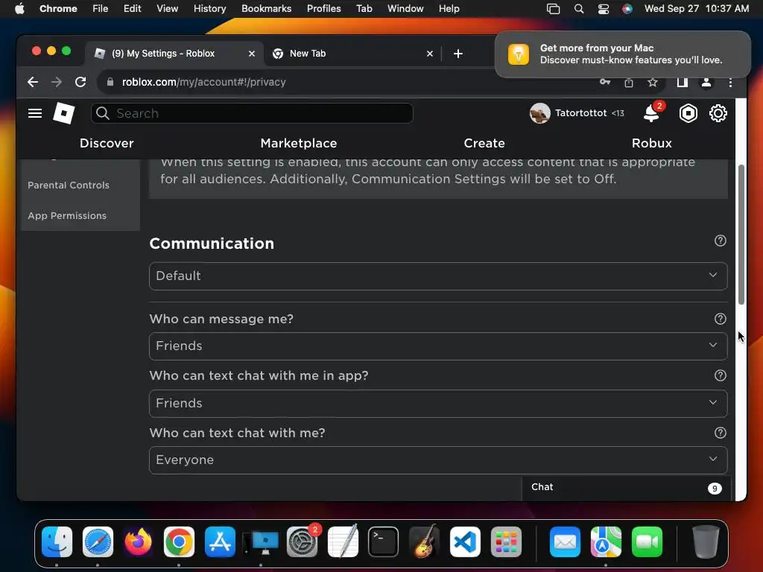Open Siri from the menu bar

pyautogui.click(x=627, y=8)
